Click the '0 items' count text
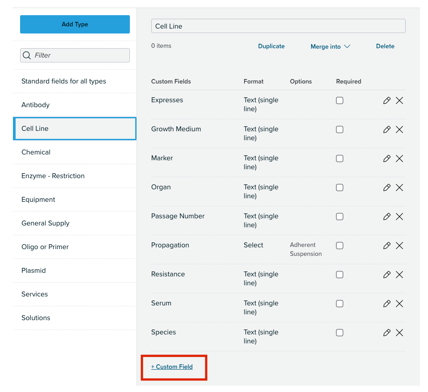Viewport: 428px width, 392px height. (x=161, y=46)
